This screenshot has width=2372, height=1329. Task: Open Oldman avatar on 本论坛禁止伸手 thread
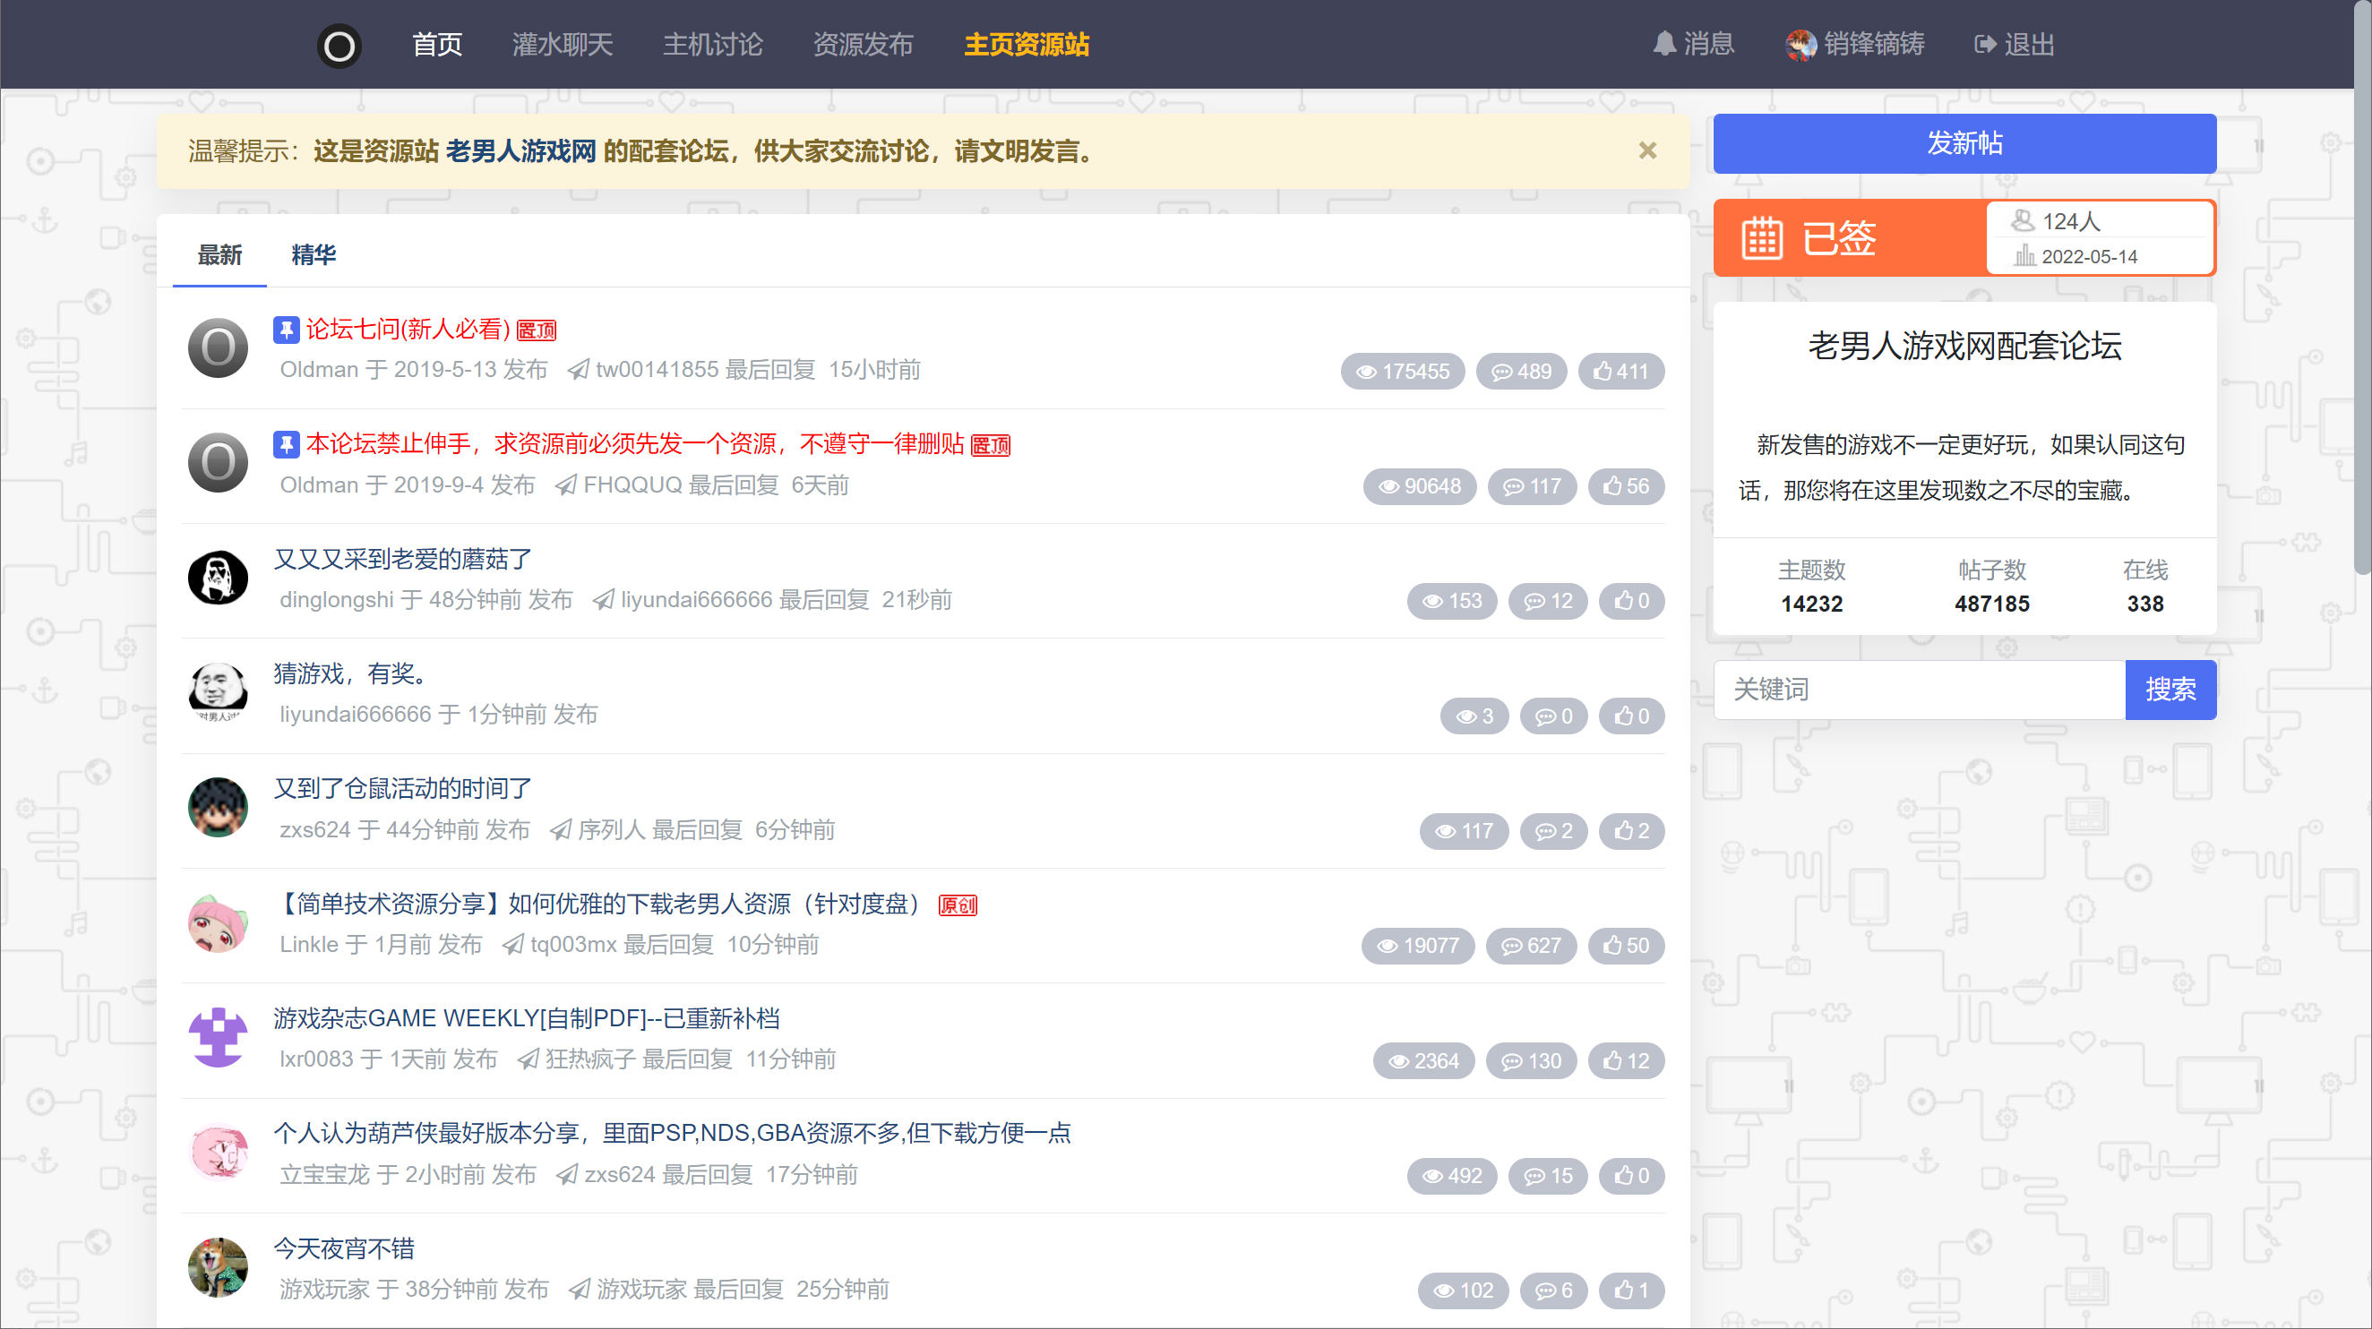(x=219, y=463)
